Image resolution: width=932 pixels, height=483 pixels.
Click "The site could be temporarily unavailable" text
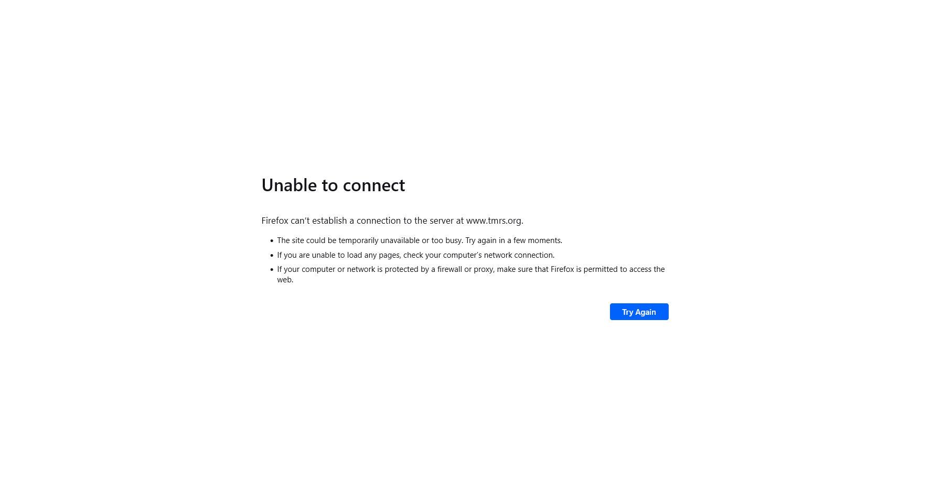pos(348,240)
